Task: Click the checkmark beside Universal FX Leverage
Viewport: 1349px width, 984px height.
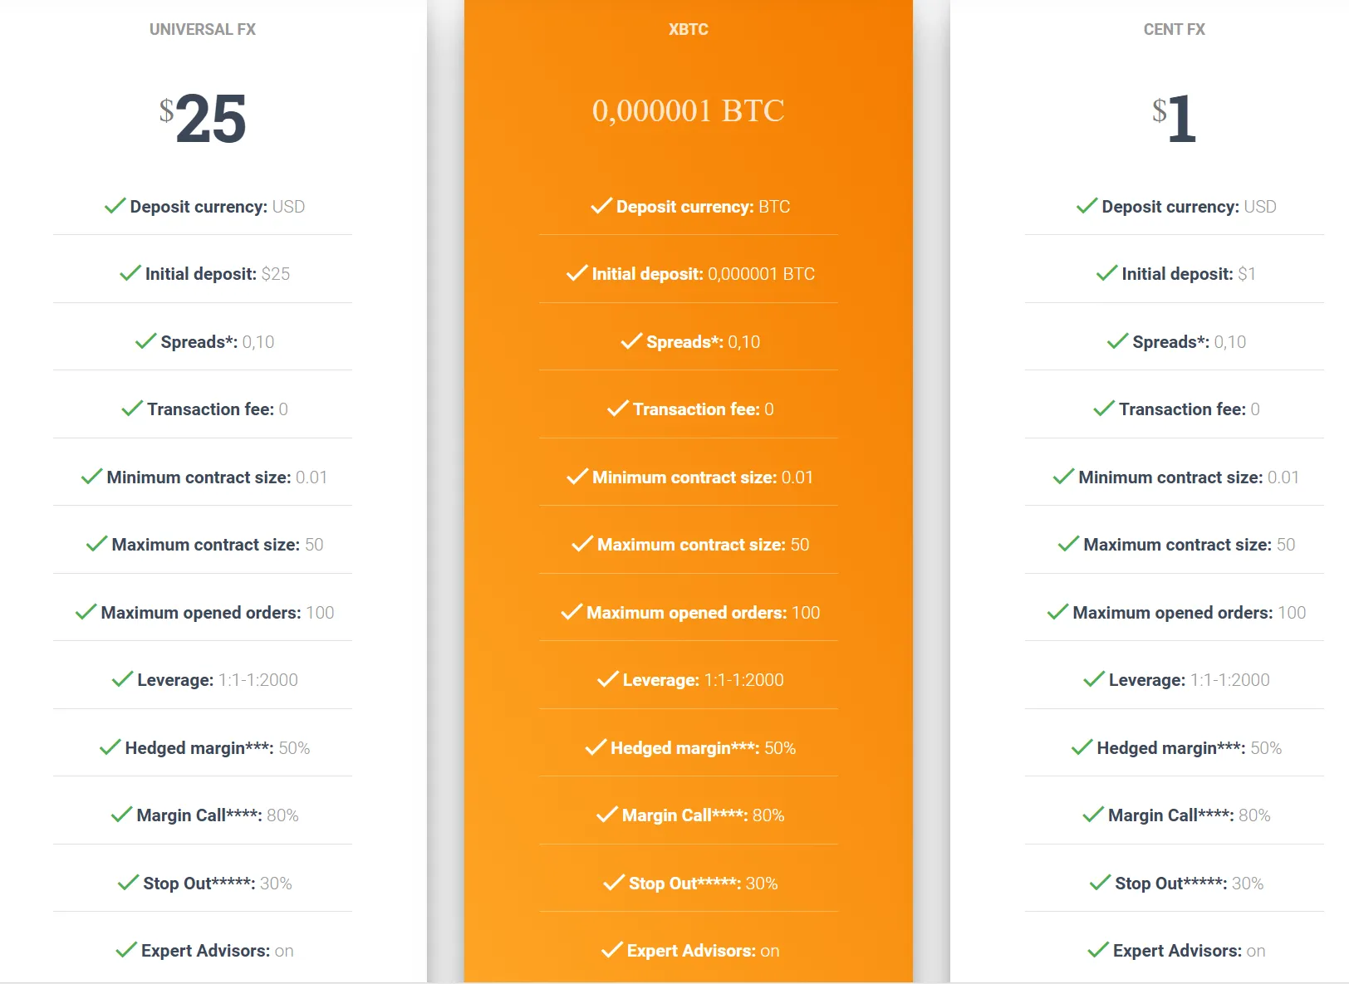Action: click(123, 679)
